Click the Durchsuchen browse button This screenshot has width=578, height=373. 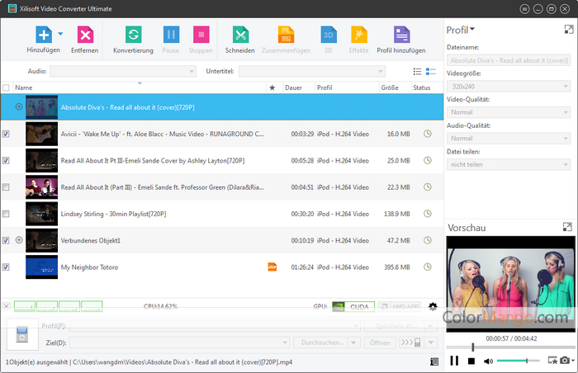click(322, 342)
